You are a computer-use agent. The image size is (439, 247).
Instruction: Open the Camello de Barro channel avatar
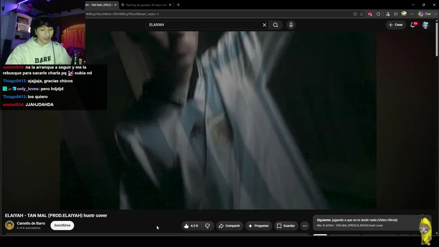pos(10,225)
